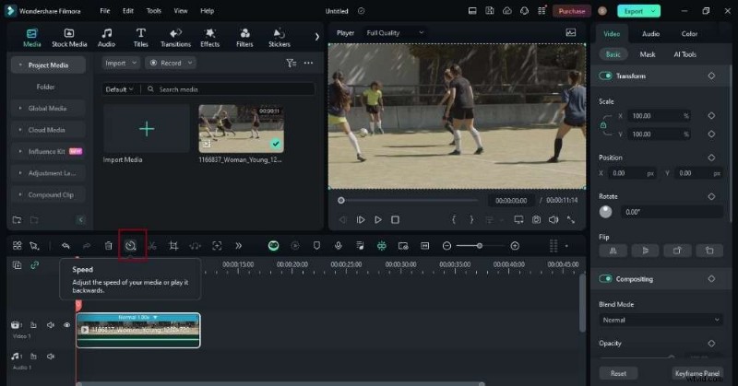Open the Stickers library
This screenshot has height=386, width=738.
coord(280,38)
